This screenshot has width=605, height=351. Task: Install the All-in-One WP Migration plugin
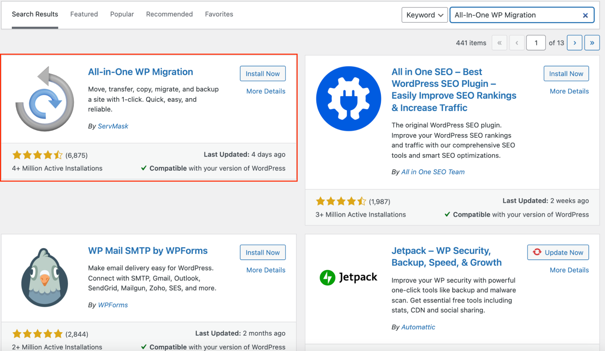pyautogui.click(x=262, y=73)
